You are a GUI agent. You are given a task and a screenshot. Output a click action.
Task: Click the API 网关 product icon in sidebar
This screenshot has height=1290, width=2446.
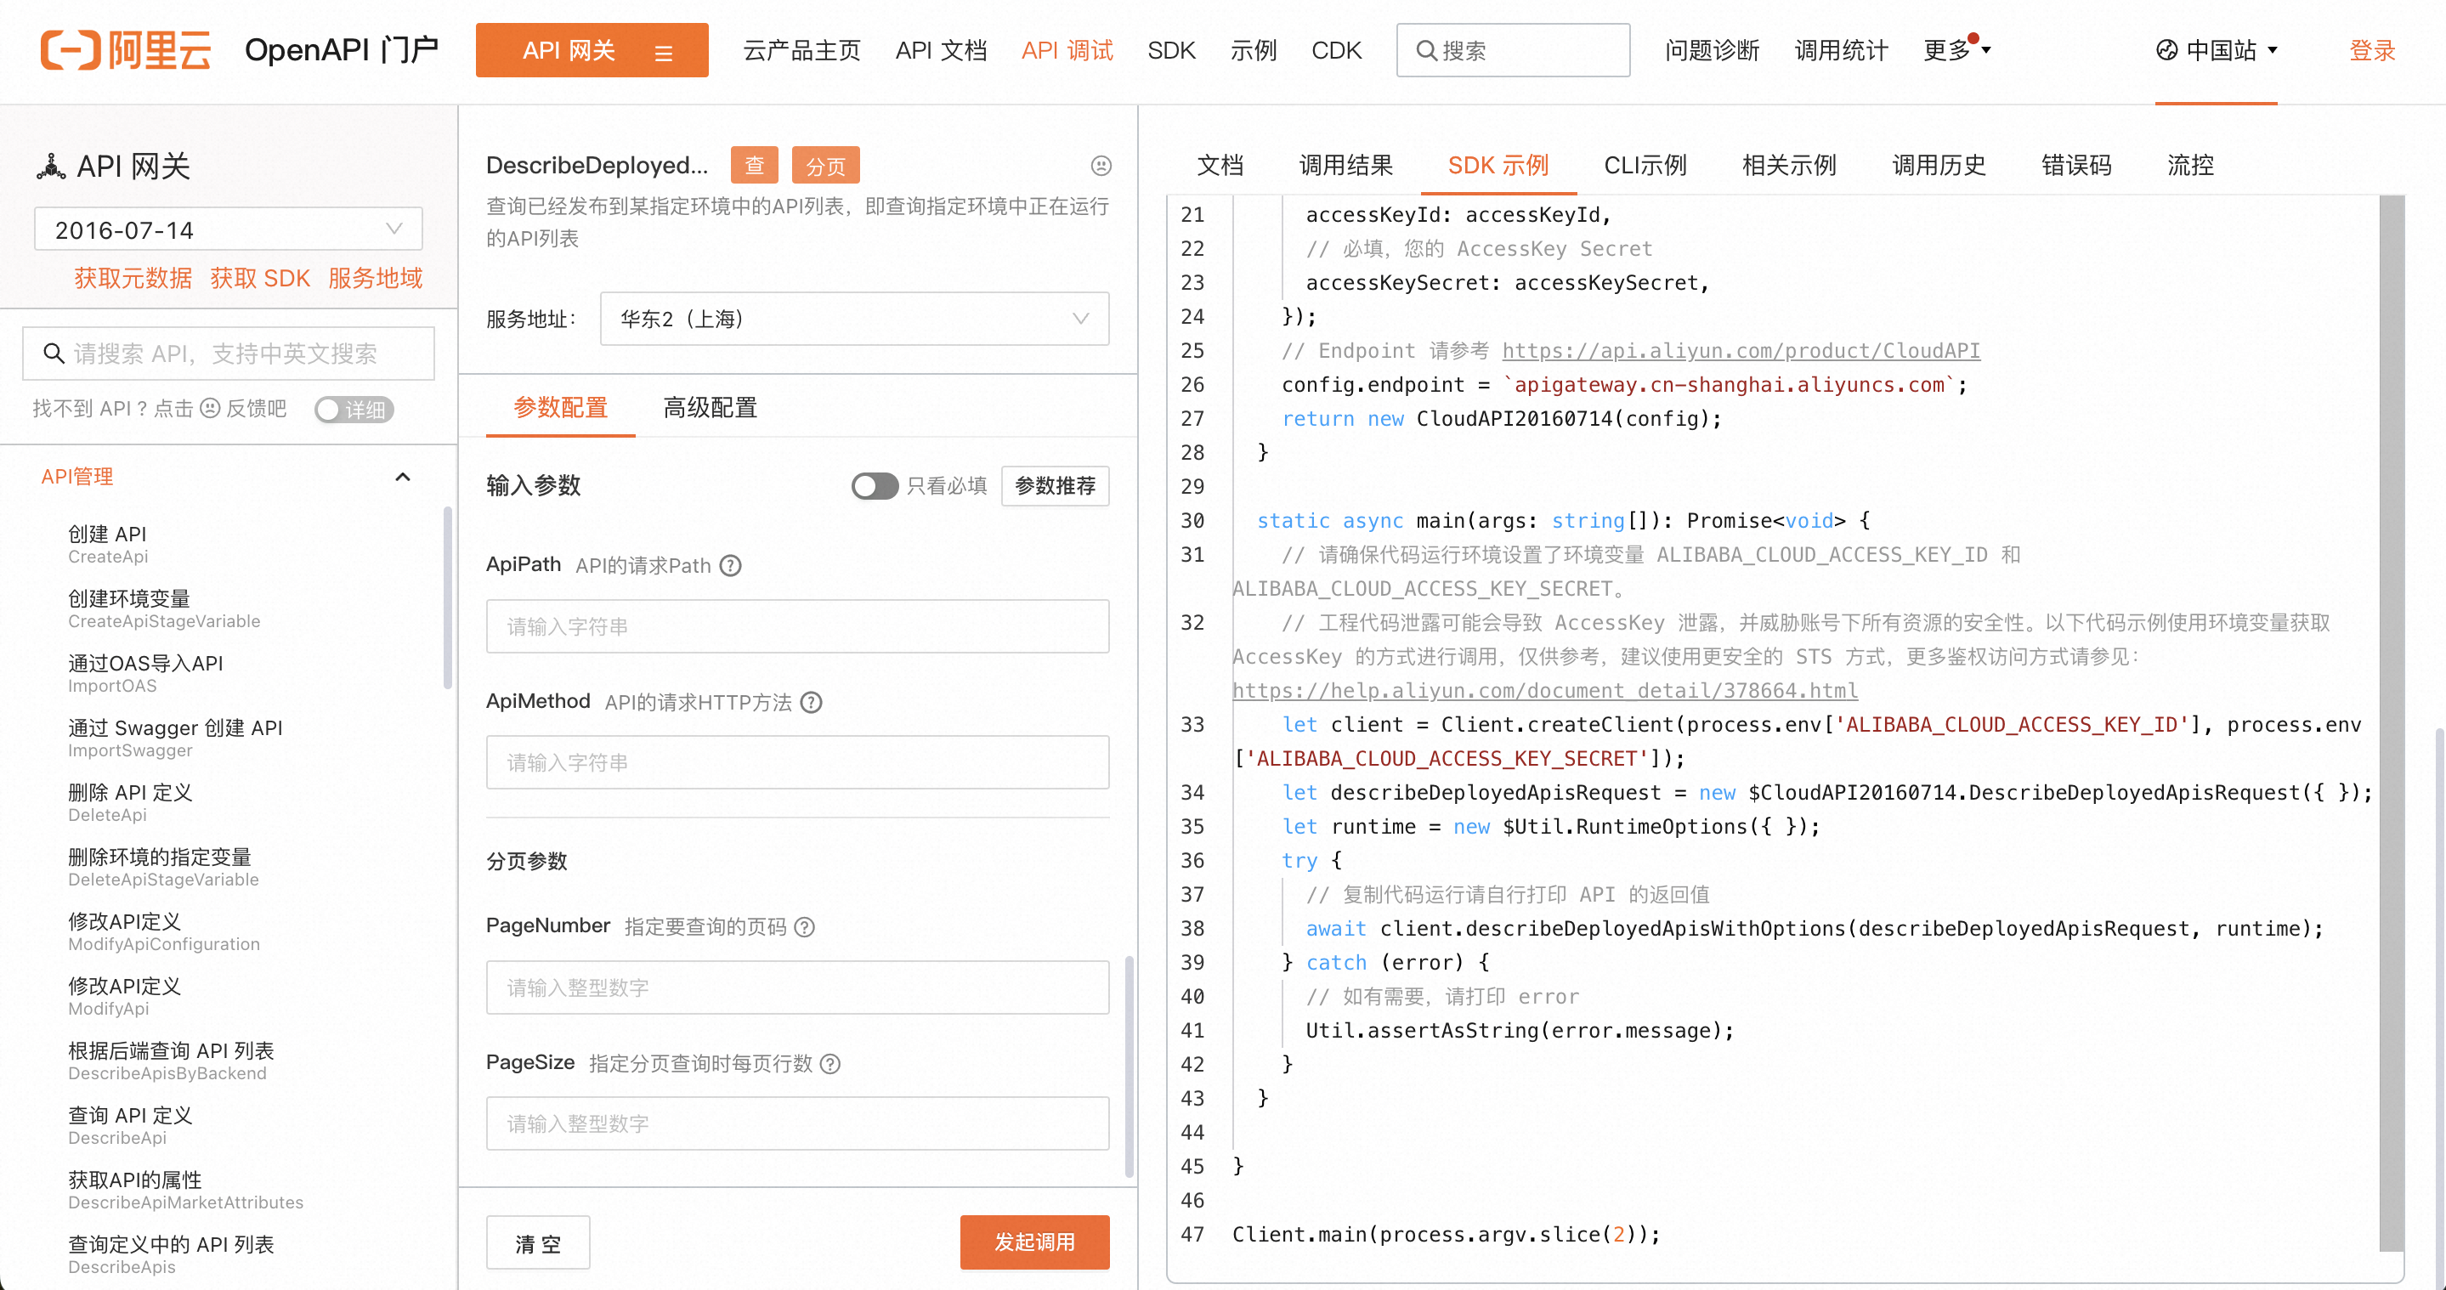point(51,166)
